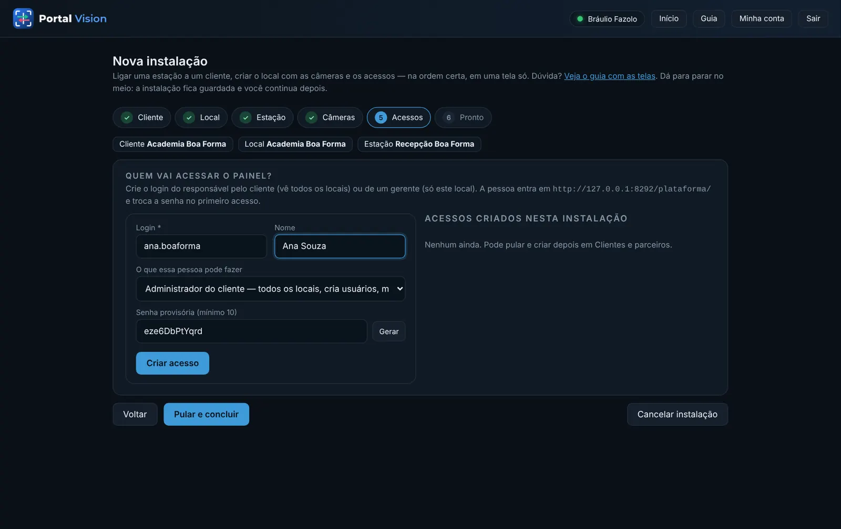Click the label Senha provisória (mínimo 10)
Image resolution: width=841 pixels, height=529 pixels.
pos(187,313)
